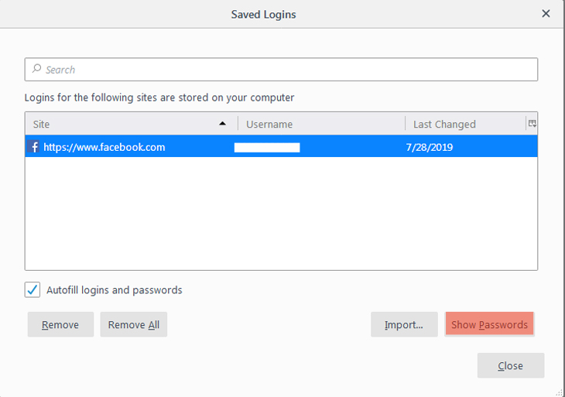The image size is (565, 397).
Task: Click the magnifier icon in the search box
Action: click(36, 70)
